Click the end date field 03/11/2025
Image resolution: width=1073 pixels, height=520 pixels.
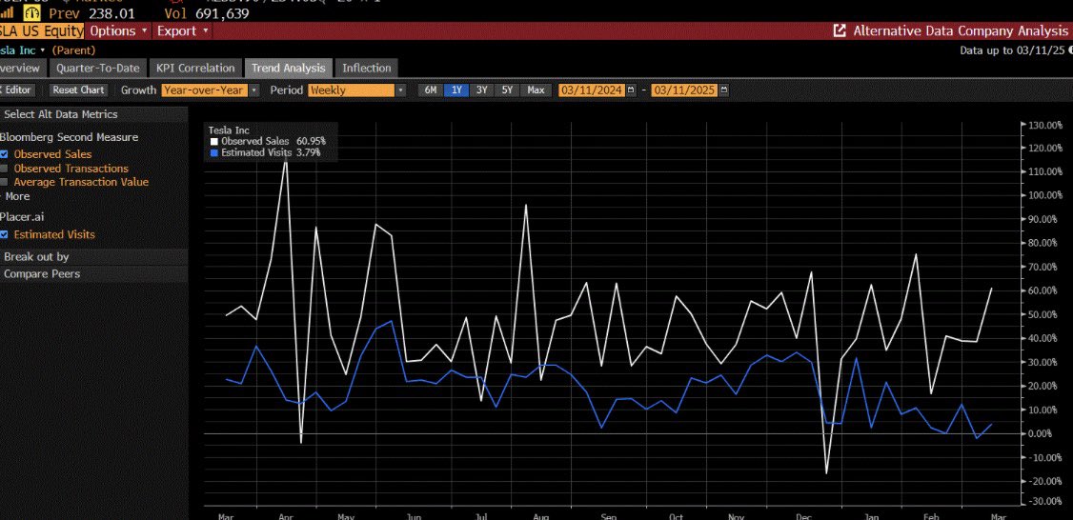coord(684,90)
